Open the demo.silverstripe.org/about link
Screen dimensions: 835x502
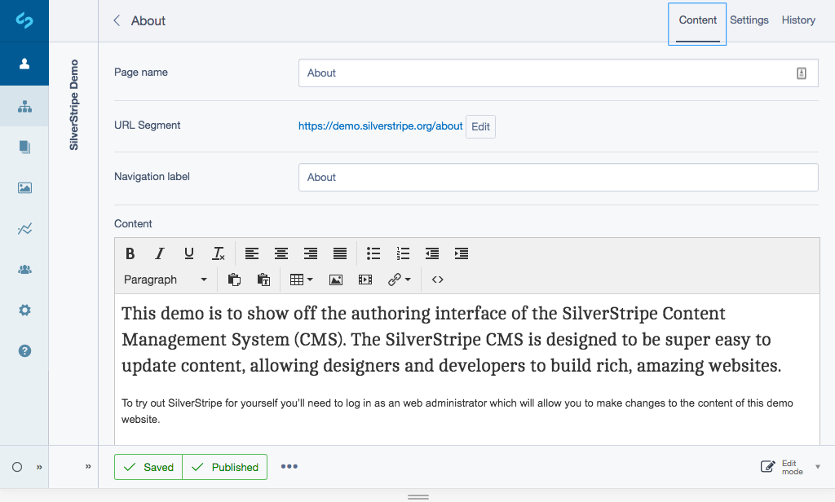click(380, 125)
